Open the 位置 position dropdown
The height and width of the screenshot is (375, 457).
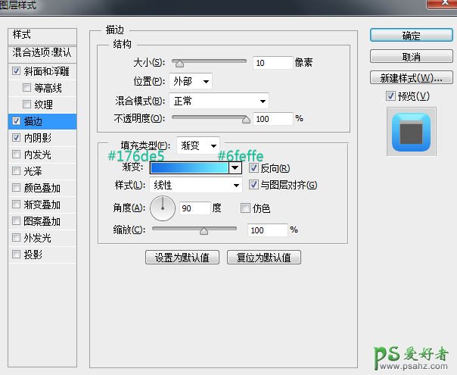click(192, 81)
